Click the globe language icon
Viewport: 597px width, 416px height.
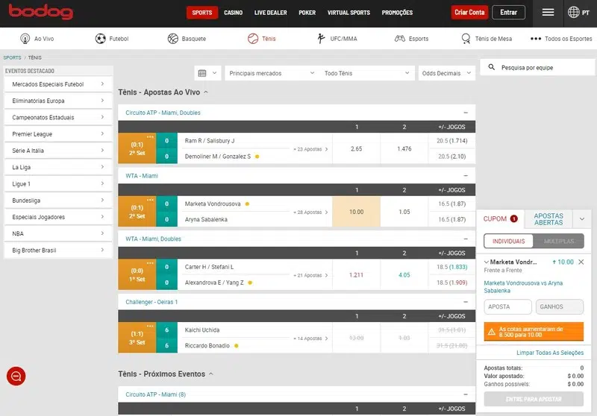pos(574,13)
